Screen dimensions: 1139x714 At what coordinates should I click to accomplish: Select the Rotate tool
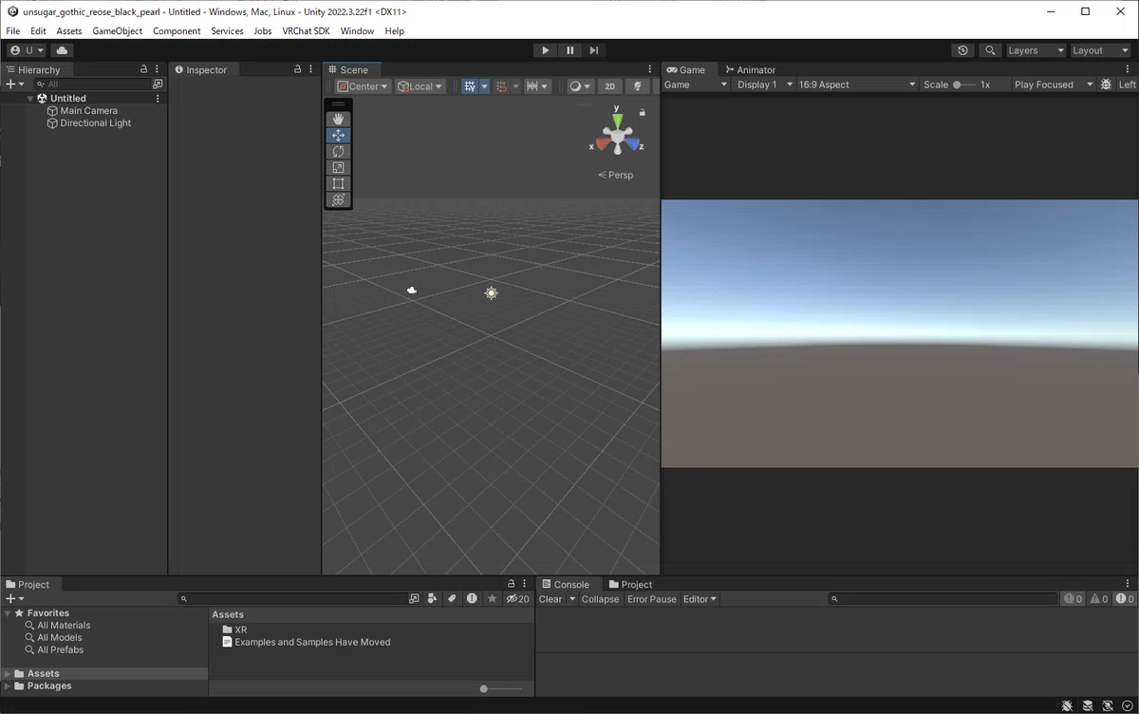coord(339,151)
